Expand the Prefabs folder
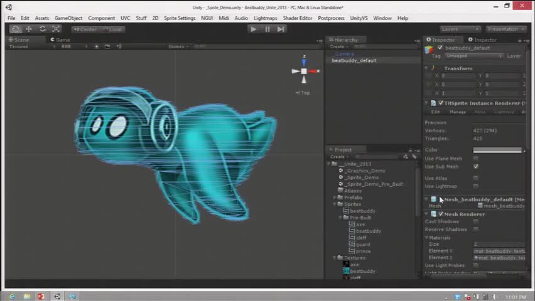The height and width of the screenshot is (301, 535). point(335,198)
